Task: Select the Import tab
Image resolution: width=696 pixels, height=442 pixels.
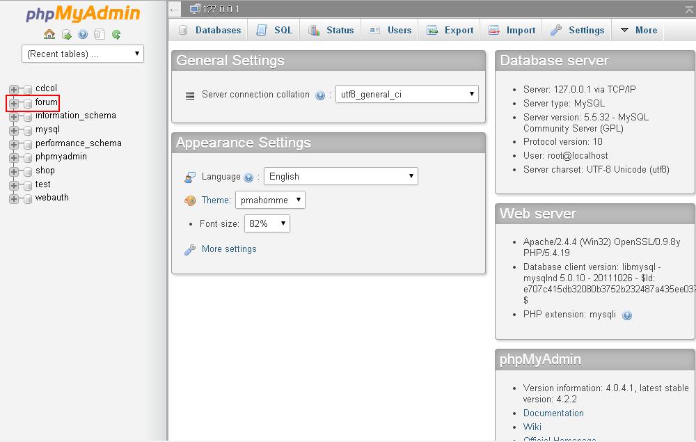Action: [x=512, y=30]
